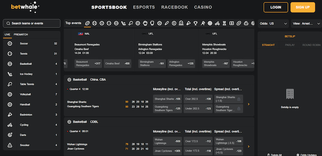Choose the badminton shuttlecock icon in the top bar
Viewport: 322px width, 156px height.
[188, 23]
